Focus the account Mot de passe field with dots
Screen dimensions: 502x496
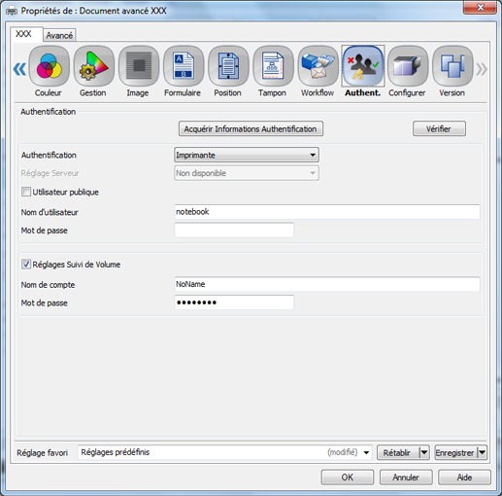[234, 302]
